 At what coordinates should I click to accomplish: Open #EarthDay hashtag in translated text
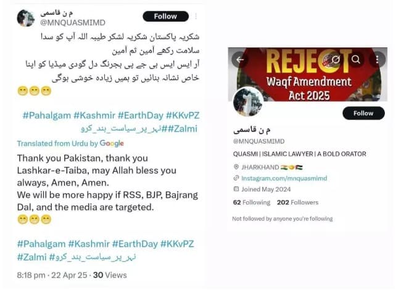pos(135,244)
